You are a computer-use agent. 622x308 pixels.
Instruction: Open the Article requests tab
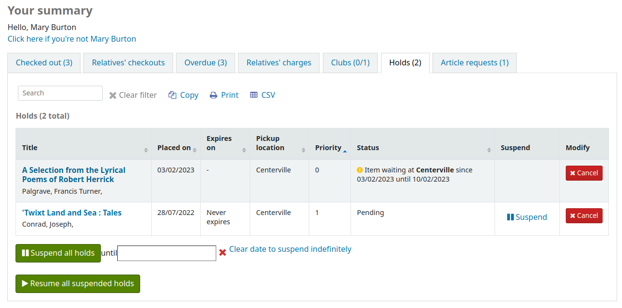click(x=474, y=62)
